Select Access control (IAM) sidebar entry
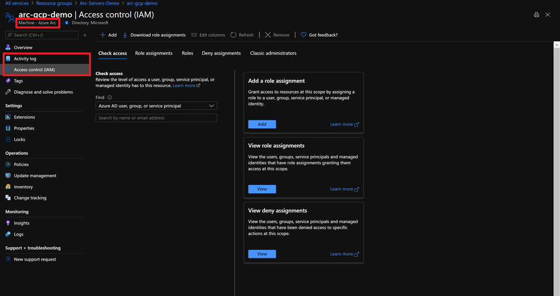The image size is (560, 296). tap(34, 70)
